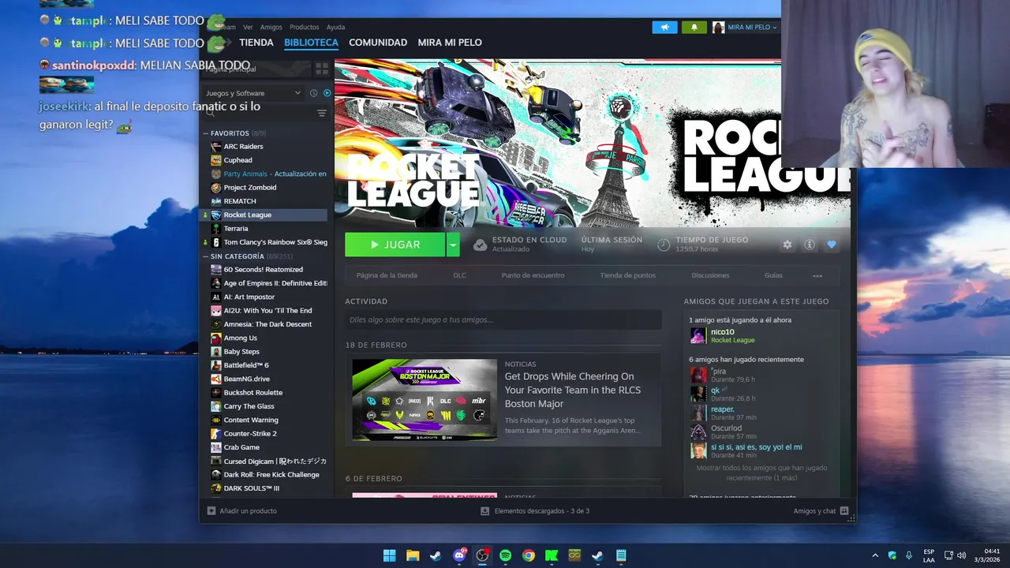Show all friends who played recently

coord(761,473)
